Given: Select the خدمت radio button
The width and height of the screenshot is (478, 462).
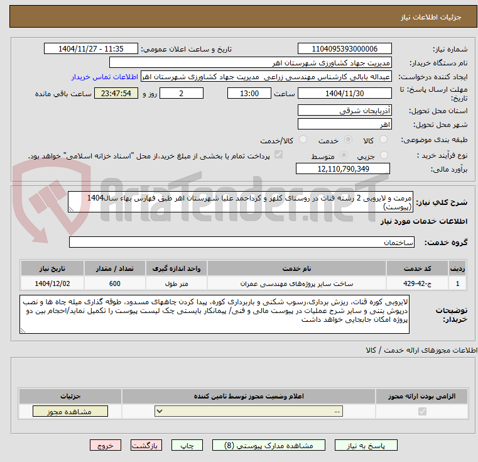Looking at the screenshot, I should [348, 140].
